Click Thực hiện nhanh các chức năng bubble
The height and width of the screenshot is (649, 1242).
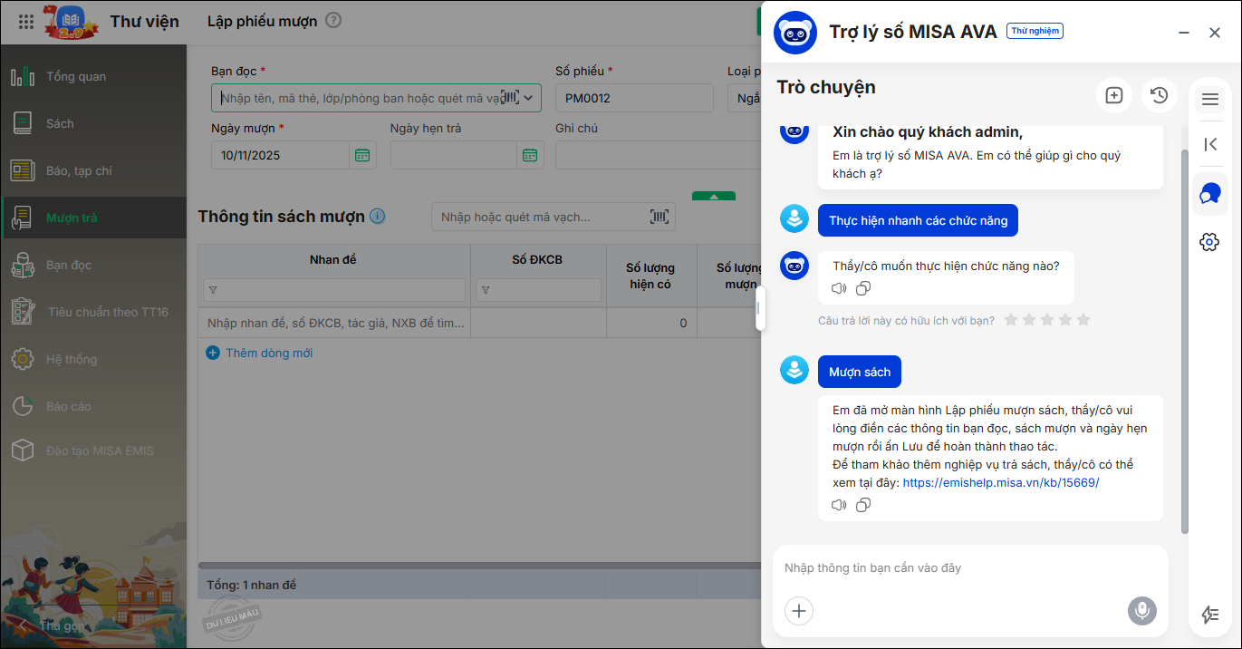pos(918,220)
